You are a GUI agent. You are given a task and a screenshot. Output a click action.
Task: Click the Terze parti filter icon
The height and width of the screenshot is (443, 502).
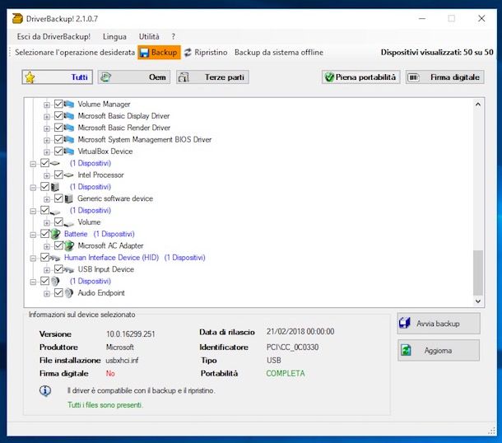click(184, 77)
